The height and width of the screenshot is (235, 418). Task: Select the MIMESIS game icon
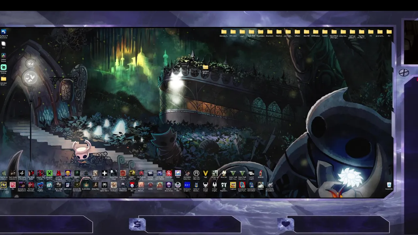(261, 174)
